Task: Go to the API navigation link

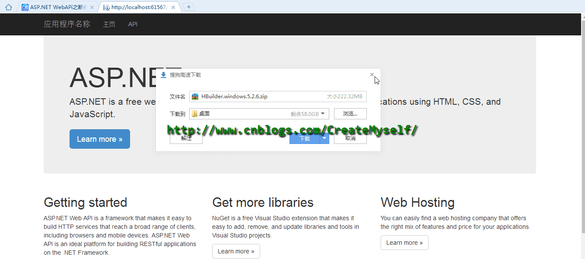Action: tap(133, 24)
